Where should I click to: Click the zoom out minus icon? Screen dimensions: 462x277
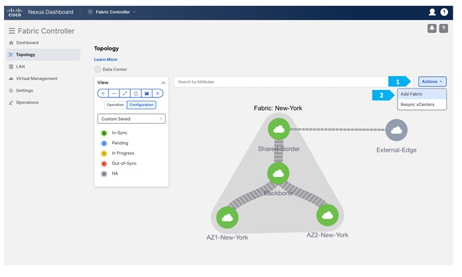tap(114, 93)
